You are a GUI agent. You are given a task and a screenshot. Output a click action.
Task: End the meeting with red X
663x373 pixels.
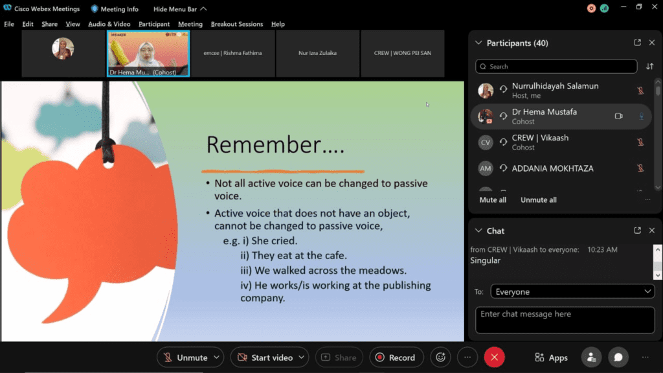point(494,357)
